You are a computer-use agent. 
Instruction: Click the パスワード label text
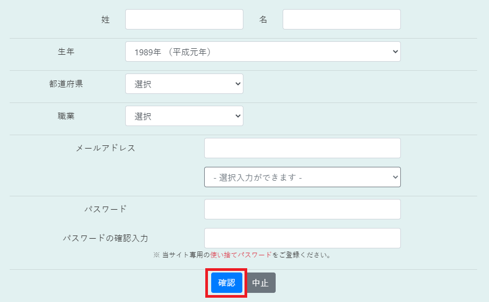[x=106, y=209]
